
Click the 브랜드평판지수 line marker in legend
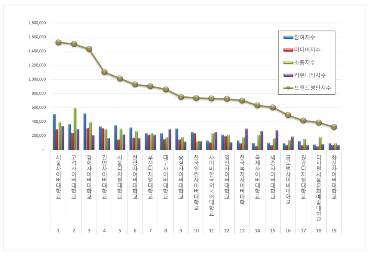tap(288, 88)
